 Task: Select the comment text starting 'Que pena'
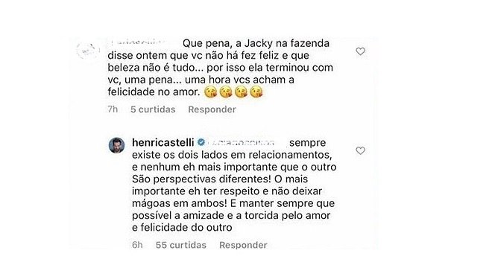pyautogui.click(x=220, y=68)
